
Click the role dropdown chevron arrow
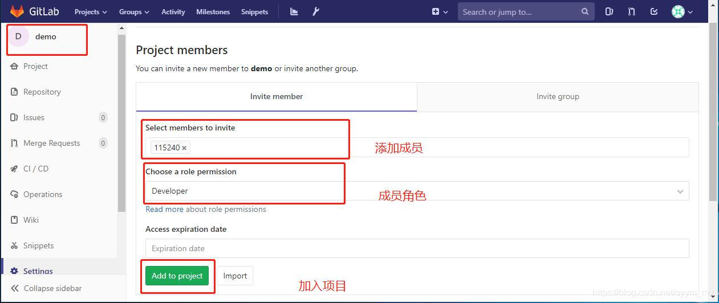pos(680,191)
